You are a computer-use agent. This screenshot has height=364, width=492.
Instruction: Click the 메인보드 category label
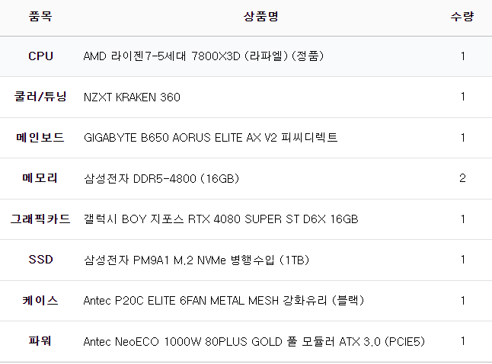point(40,138)
